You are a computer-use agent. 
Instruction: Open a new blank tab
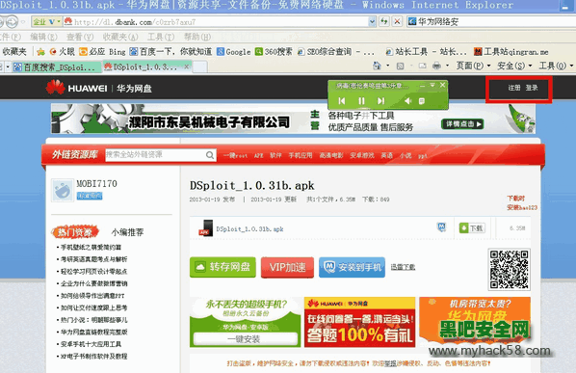tap(199, 67)
